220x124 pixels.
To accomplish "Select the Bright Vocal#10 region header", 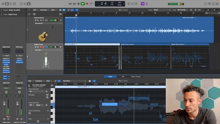I will 92,44.
